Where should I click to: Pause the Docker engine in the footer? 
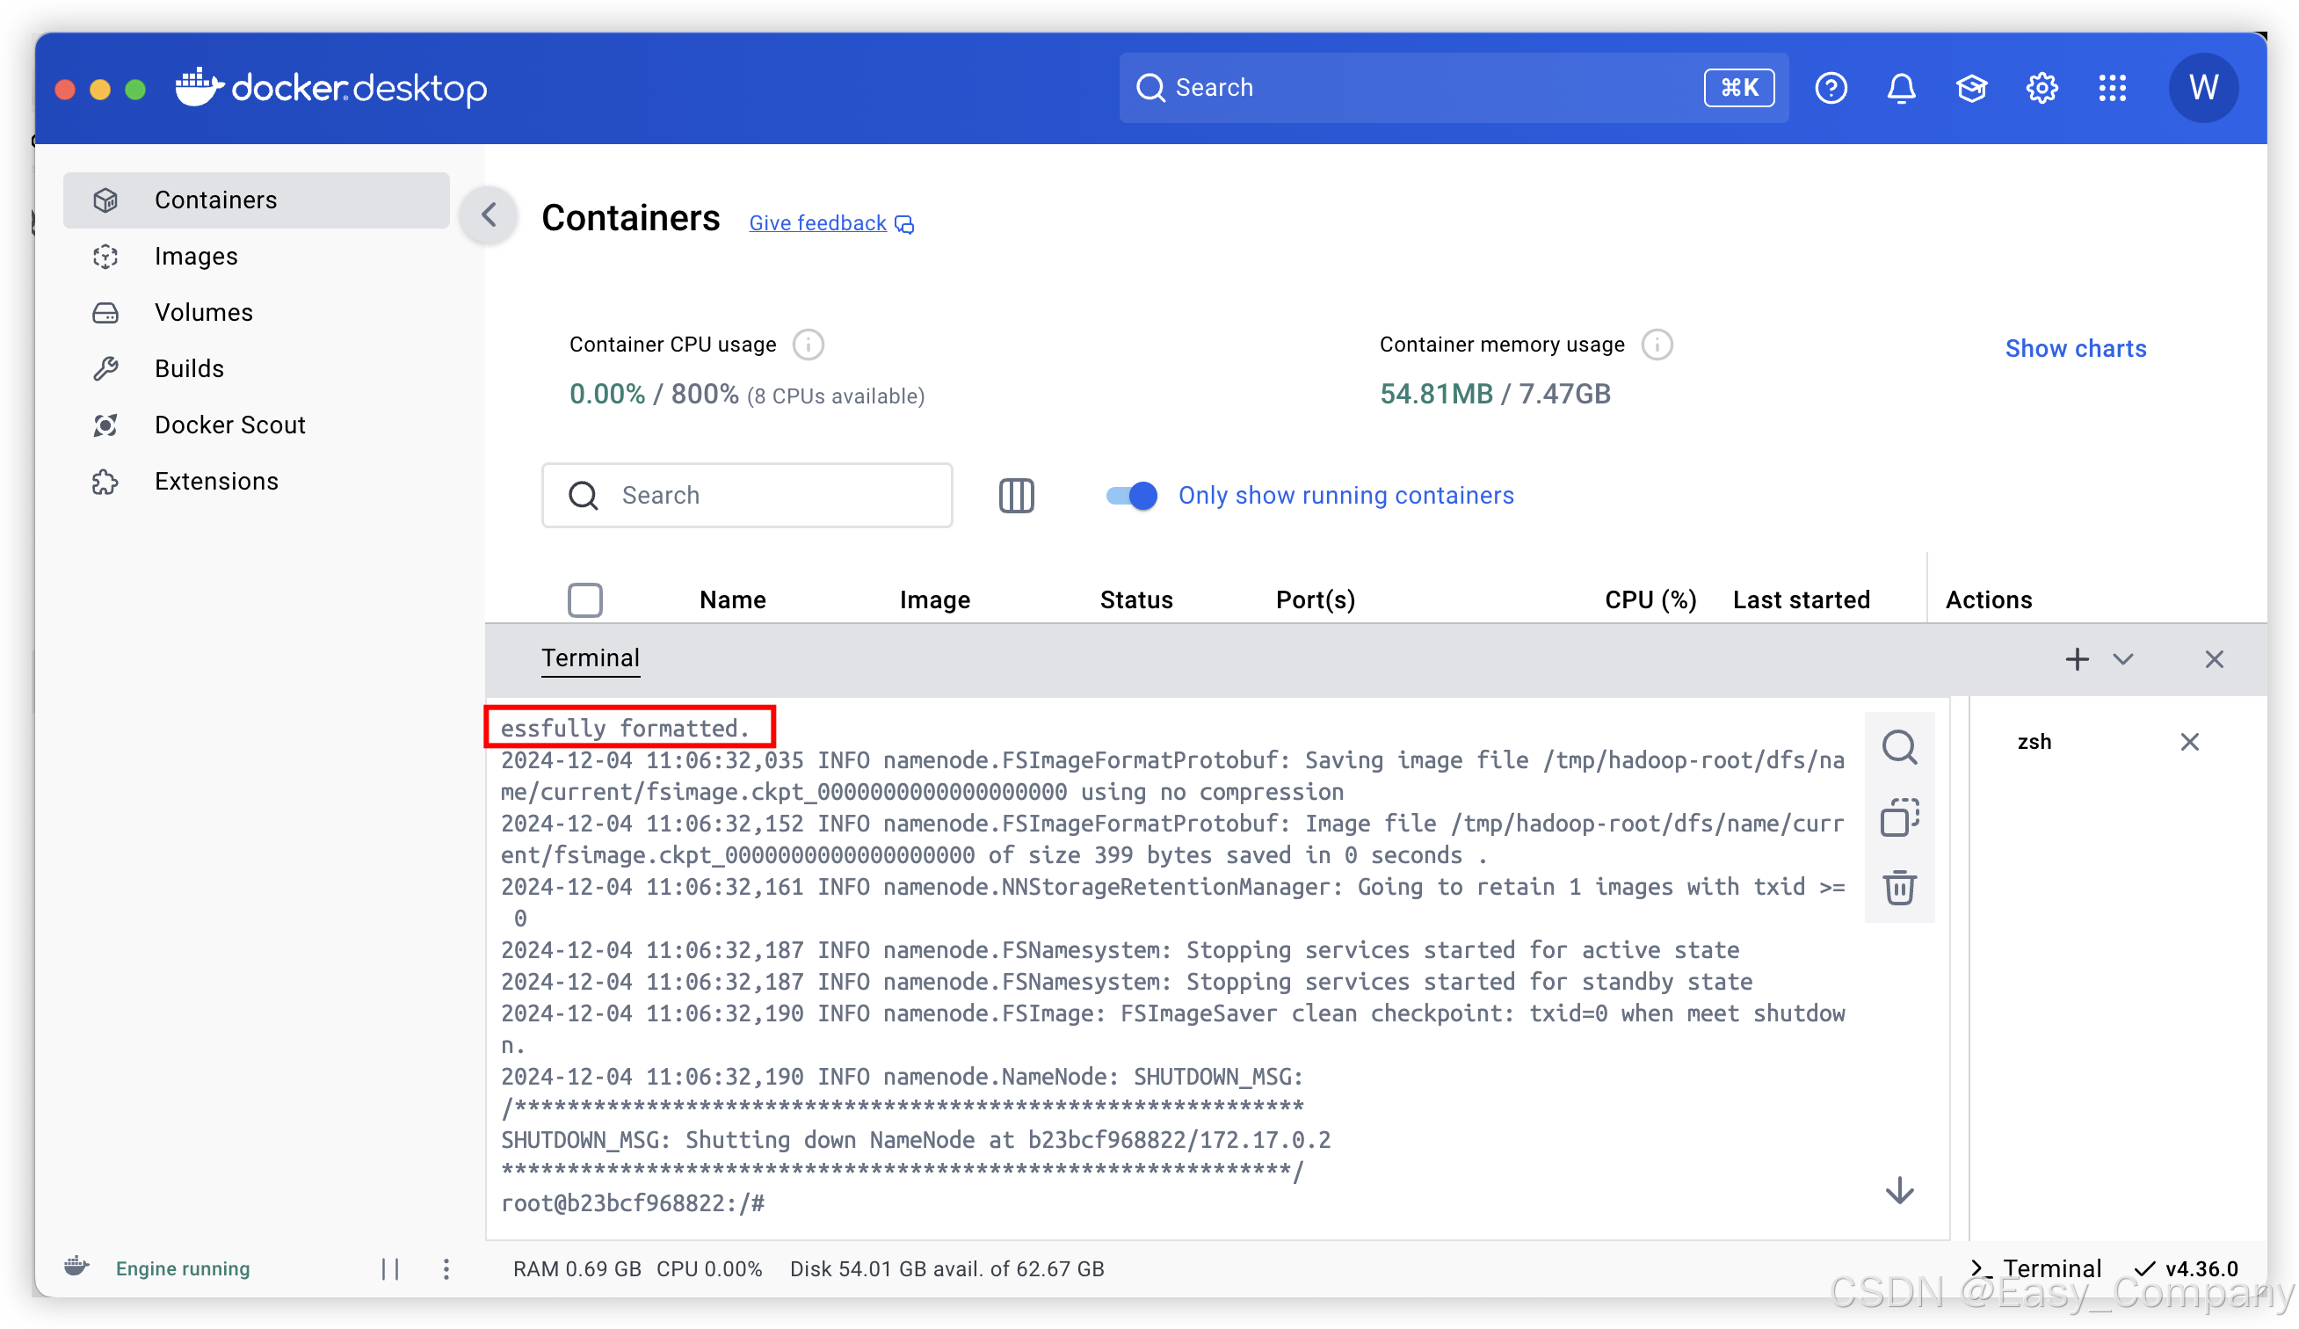[x=390, y=1267]
